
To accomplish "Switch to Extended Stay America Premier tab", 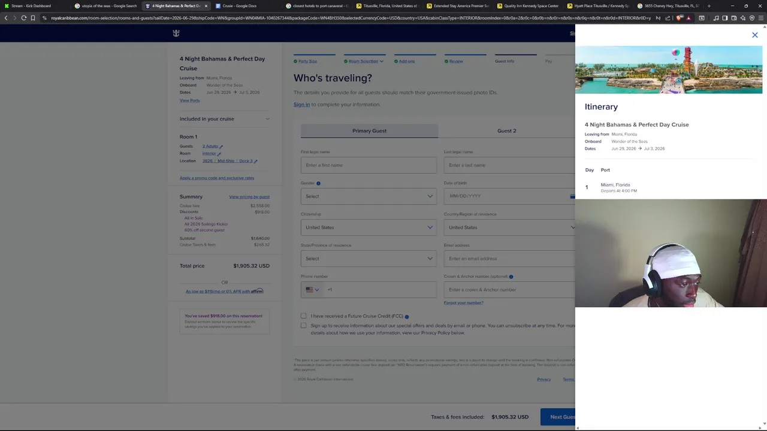I will point(457,6).
